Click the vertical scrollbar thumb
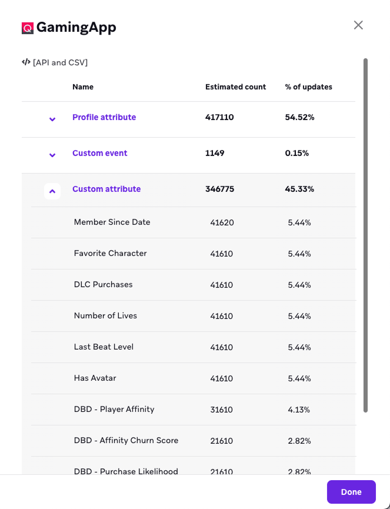 366,235
